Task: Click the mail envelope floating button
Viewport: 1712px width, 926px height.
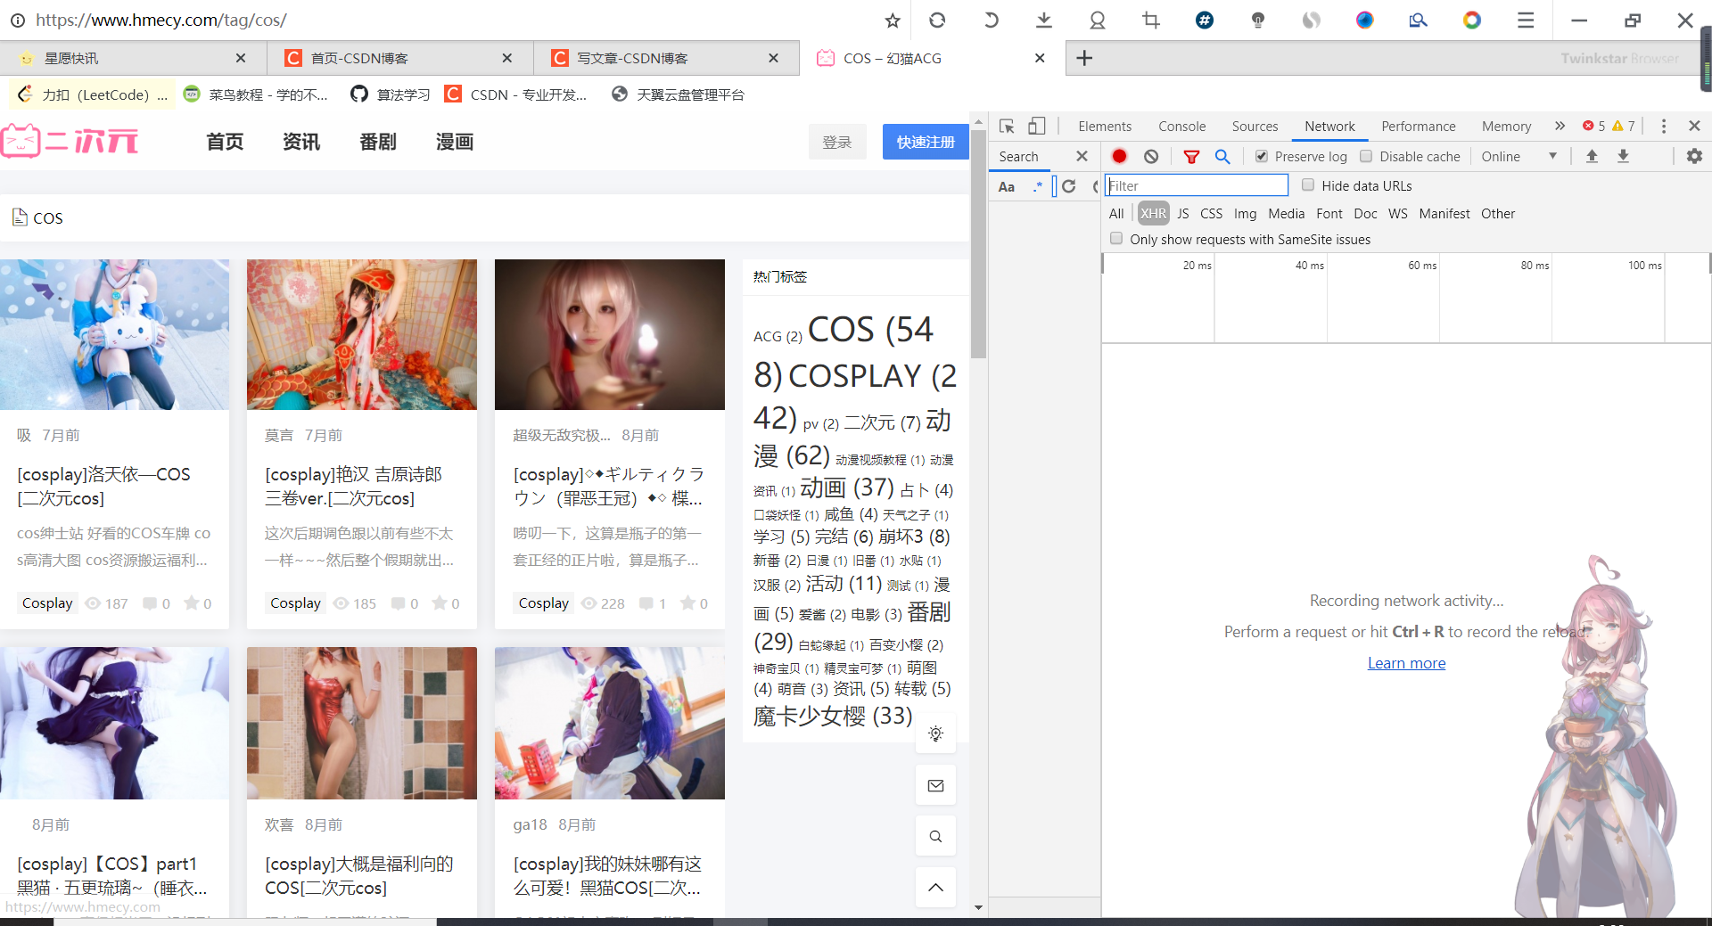Action: pyautogui.click(x=935, y=785)
